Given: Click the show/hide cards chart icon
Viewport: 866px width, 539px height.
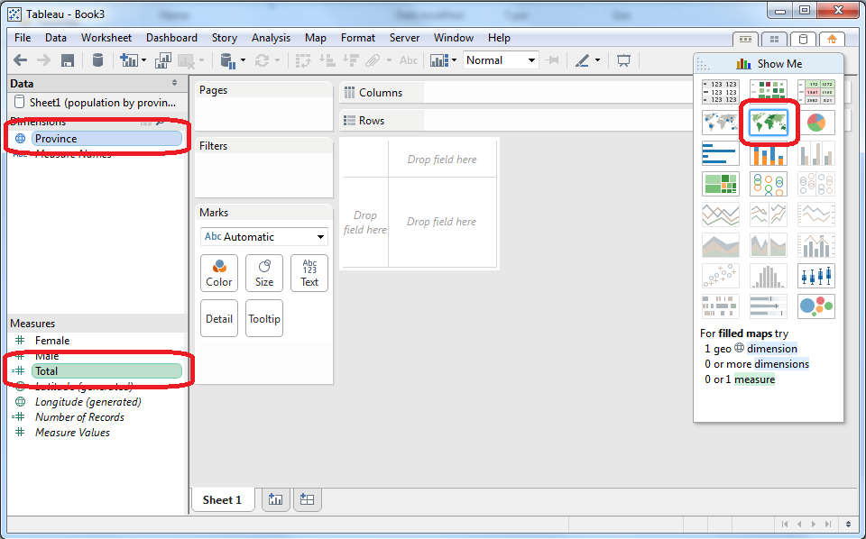Looking at the screenshot, I should pos(439,60).
